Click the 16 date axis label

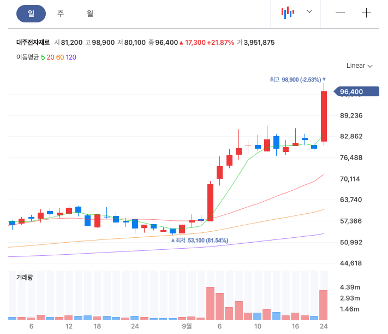tap(295, 326)
